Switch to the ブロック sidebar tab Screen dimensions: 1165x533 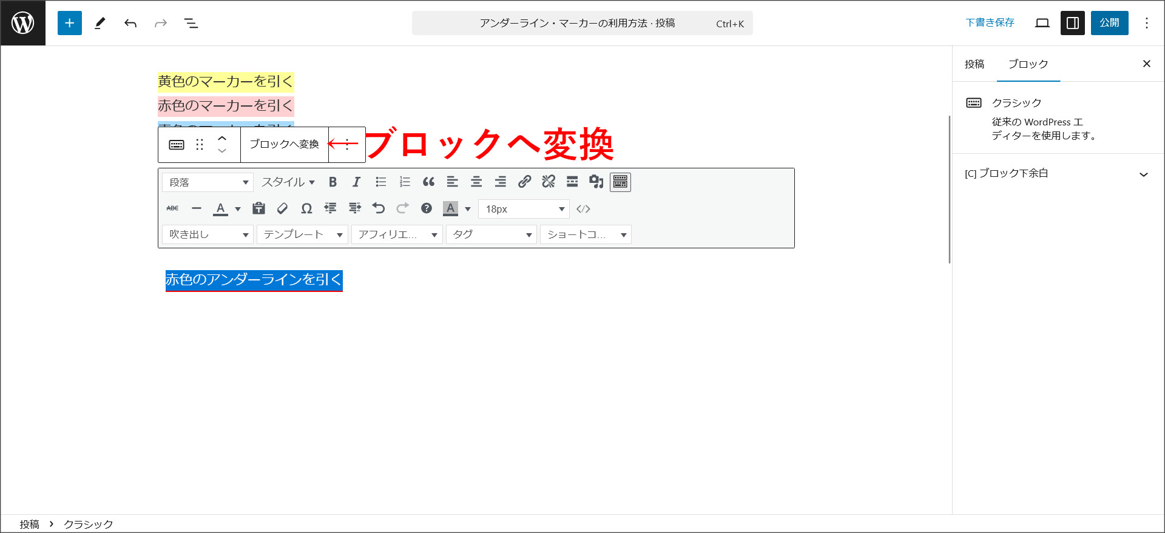coord(1028,64)
